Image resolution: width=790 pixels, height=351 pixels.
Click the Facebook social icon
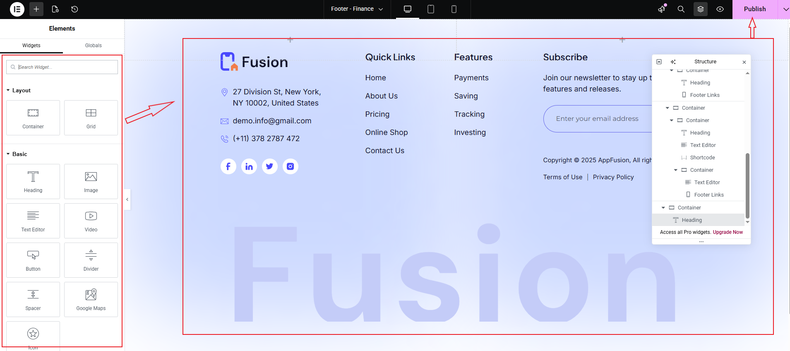pyautogui.click(x=228, y=166)
